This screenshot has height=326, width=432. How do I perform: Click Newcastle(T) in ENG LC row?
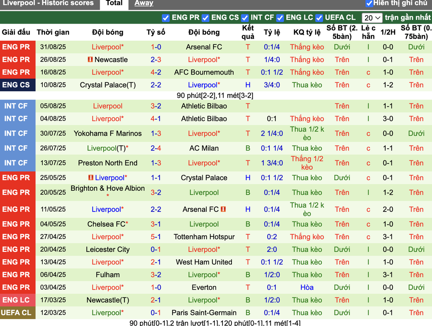click(108, 300)
